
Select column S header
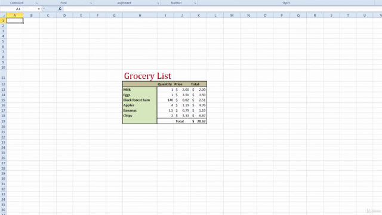click(x=331, y=16)
